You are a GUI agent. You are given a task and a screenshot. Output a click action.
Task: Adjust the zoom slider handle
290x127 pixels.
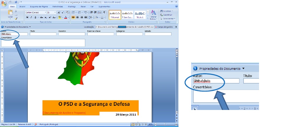pyautogui.click(x=165, y=124)
